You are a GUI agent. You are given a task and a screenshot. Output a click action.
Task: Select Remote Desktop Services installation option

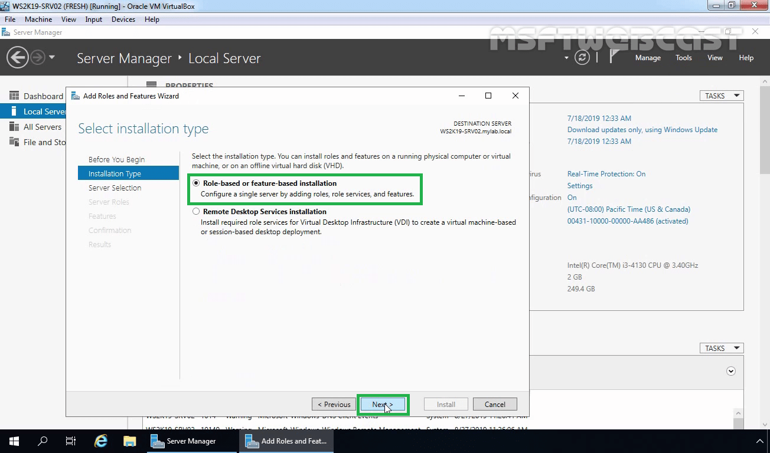[x=196, y=211]
